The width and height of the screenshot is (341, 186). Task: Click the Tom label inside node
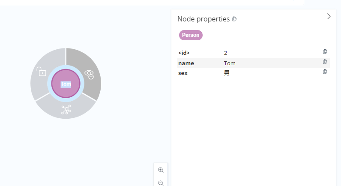pos(66,84)
